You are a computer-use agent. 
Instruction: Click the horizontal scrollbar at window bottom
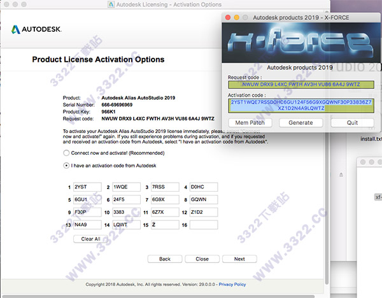pyautogui.click(x=159, y=296)
